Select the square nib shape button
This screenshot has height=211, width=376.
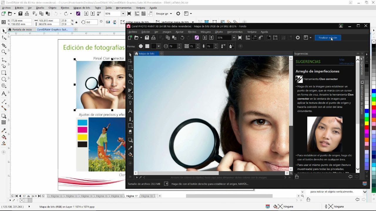[x=147, y=46]
